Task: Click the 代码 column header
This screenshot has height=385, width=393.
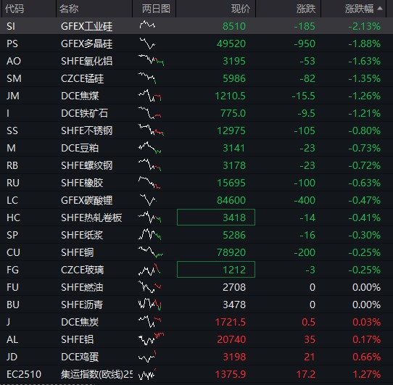Action: (x=15, y=9)
